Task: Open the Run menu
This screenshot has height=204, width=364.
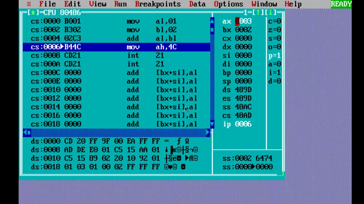Action: coord(120,4)
